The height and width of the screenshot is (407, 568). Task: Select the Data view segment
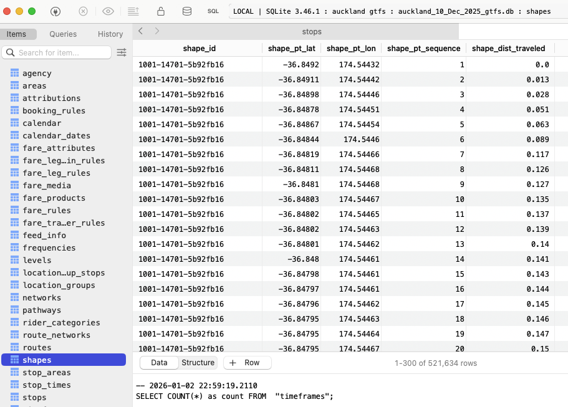tap(159, 363)
